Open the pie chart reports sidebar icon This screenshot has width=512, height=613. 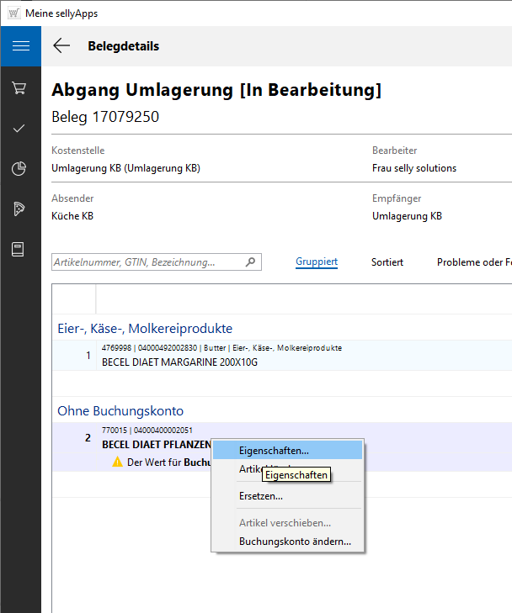19,168
